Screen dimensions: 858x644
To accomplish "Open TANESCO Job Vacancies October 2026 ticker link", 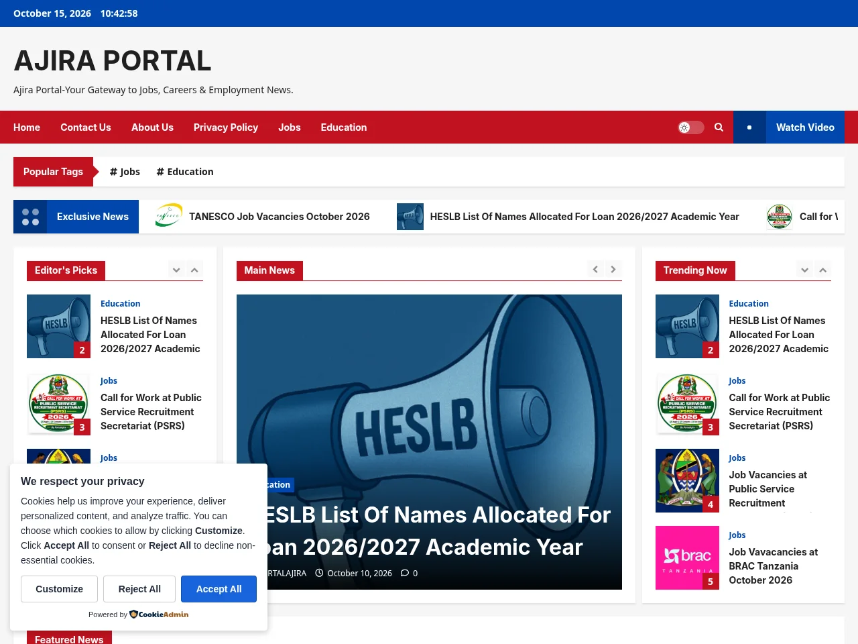I will click(280, 217).
